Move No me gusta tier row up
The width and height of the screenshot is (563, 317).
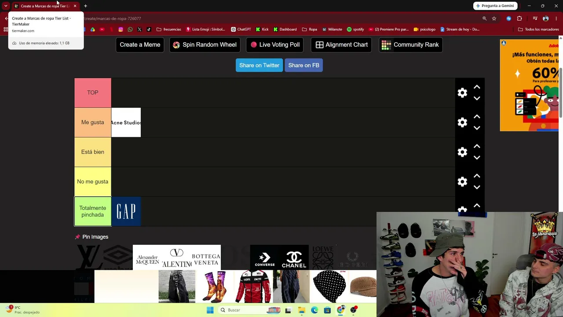point(477,176)
